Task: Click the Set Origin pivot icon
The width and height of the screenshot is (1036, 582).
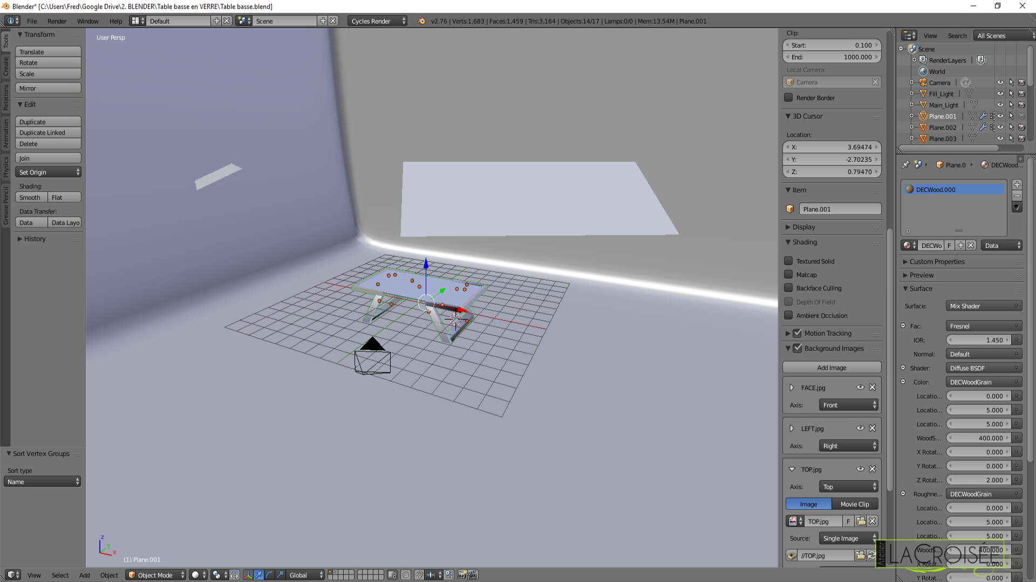Action: point(77,171)
